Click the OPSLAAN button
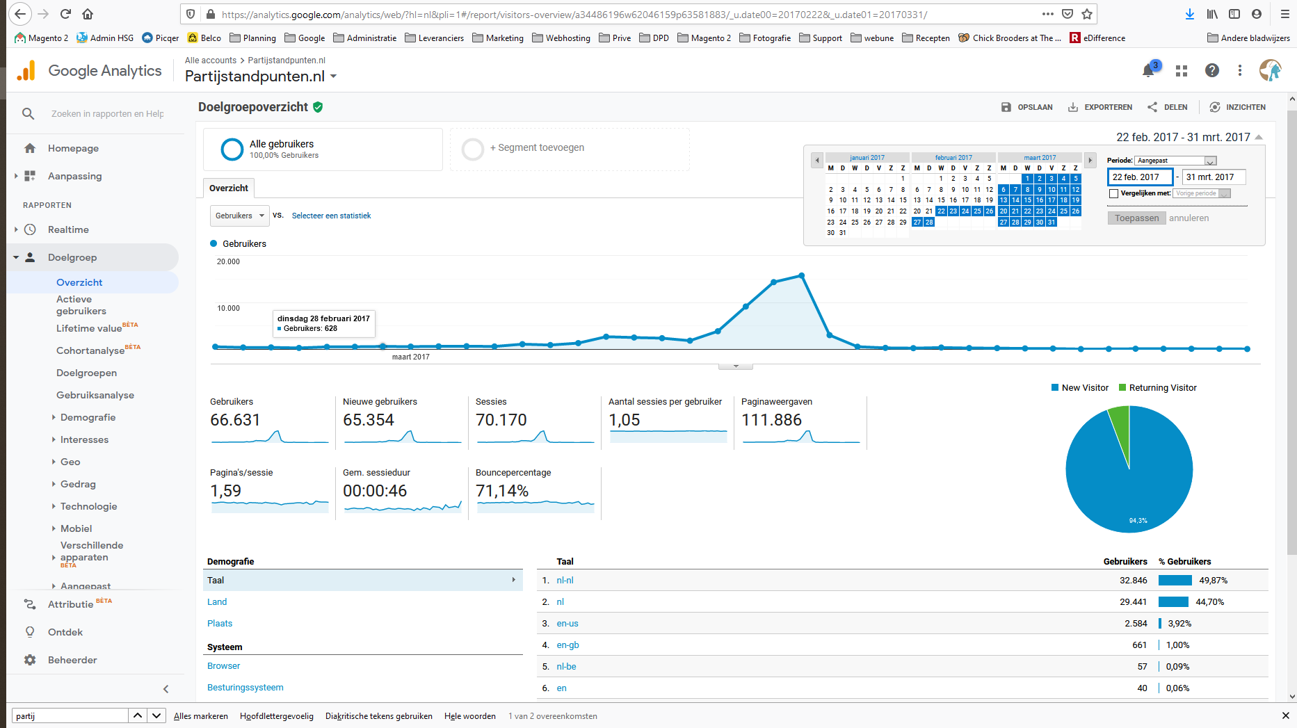 [1026, 107]
